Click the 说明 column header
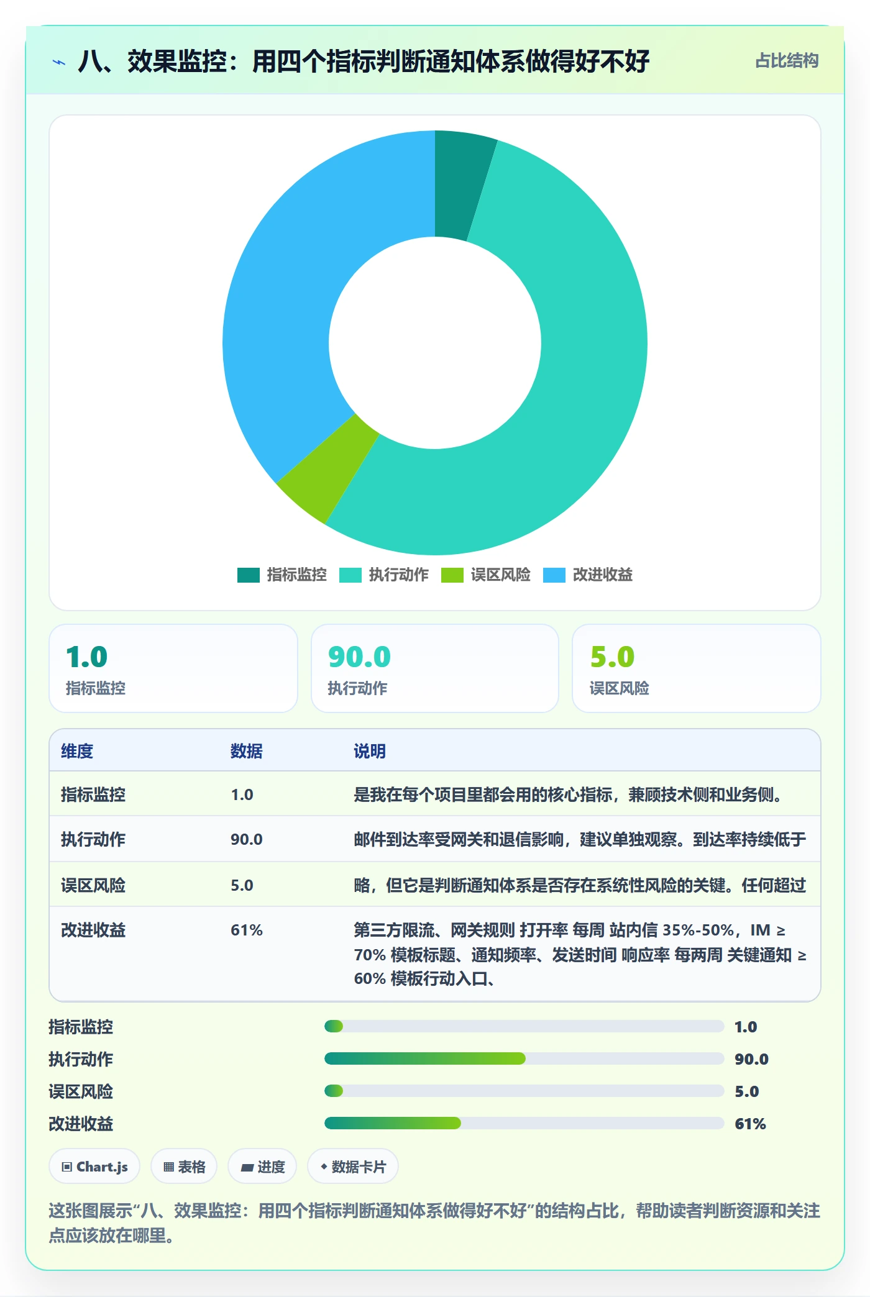The width and height of the screenshot is (870, 1297). (x=370, y=751)
